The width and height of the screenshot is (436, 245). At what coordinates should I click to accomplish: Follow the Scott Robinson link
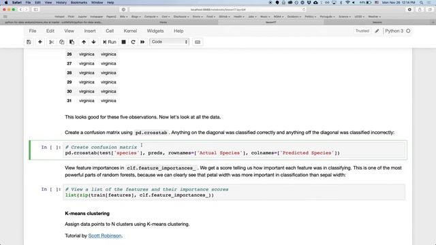coord(105,235)
